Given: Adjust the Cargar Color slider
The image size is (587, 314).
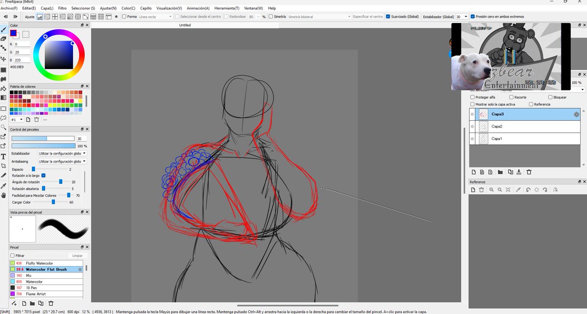Looking at the screenshot, I should coord(50,202).
